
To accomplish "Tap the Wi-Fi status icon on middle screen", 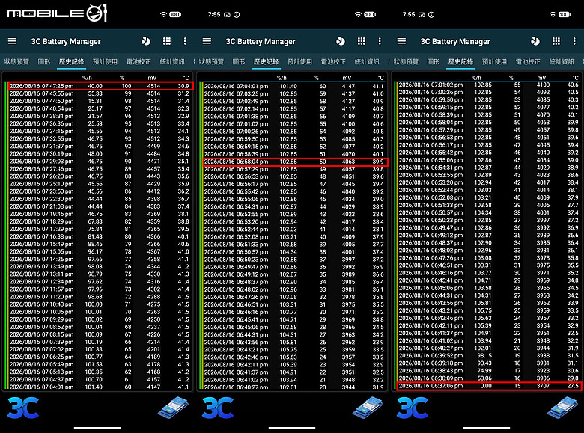I will point(358,14).
